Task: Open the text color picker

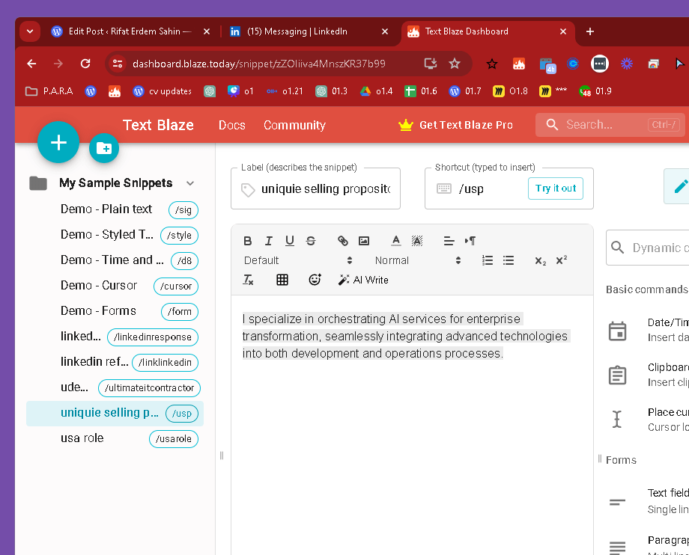Action: coord(396,240)
